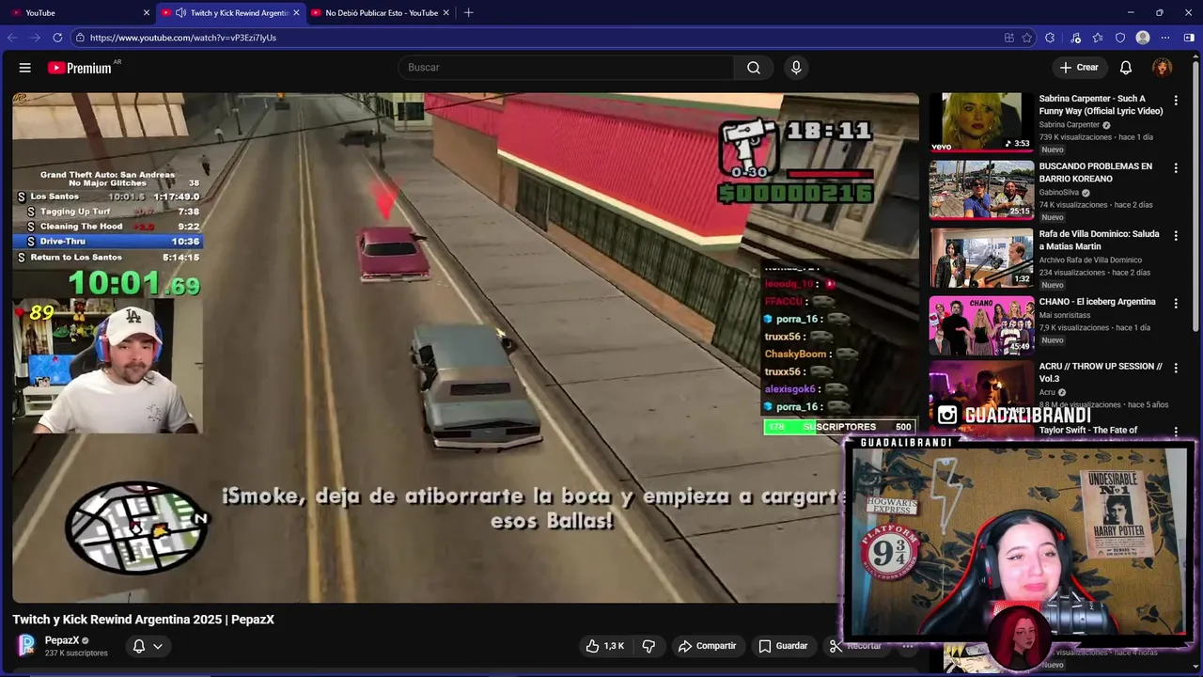Click the PepazX channel avatar

point(27,646)
